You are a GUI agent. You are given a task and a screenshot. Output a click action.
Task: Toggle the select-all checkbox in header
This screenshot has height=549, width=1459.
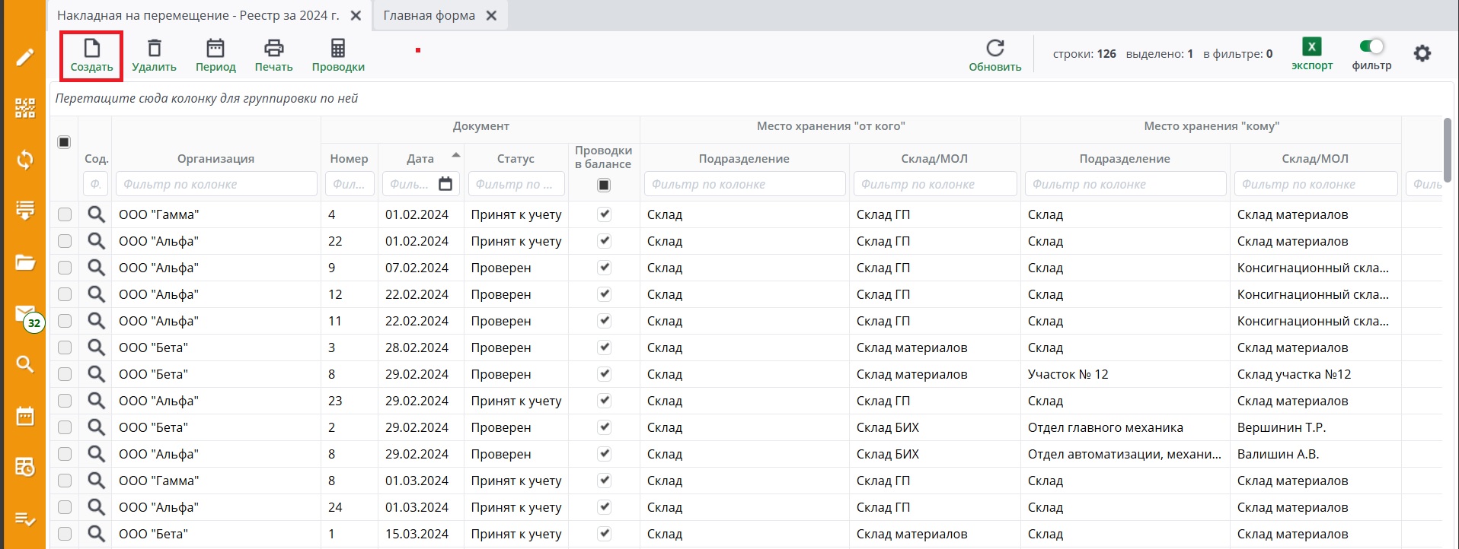[64, 142]
